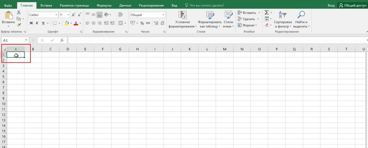Switch to the Формулы tab
368x148 pixels.
(x=104, y=5)
